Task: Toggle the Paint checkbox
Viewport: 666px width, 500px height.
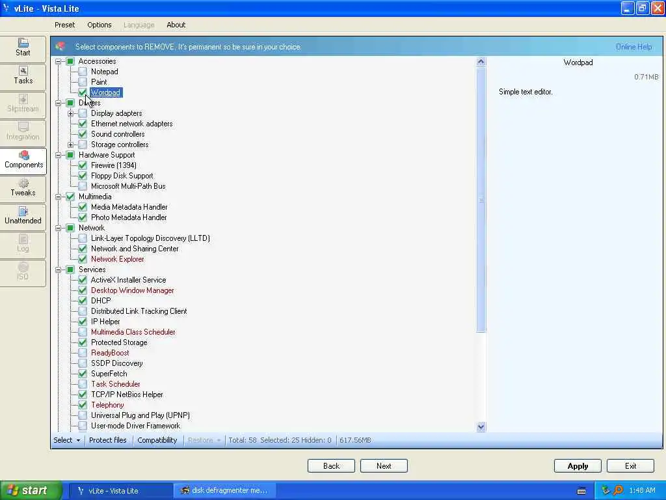Action: coord(83,82)
